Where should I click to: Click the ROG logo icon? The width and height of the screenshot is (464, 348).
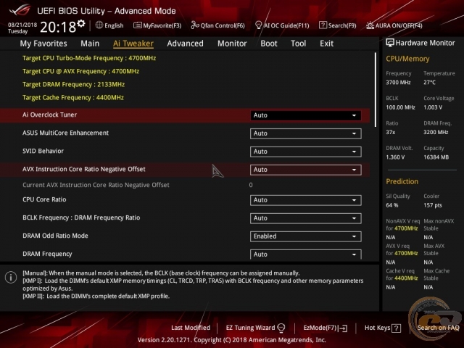20,10
